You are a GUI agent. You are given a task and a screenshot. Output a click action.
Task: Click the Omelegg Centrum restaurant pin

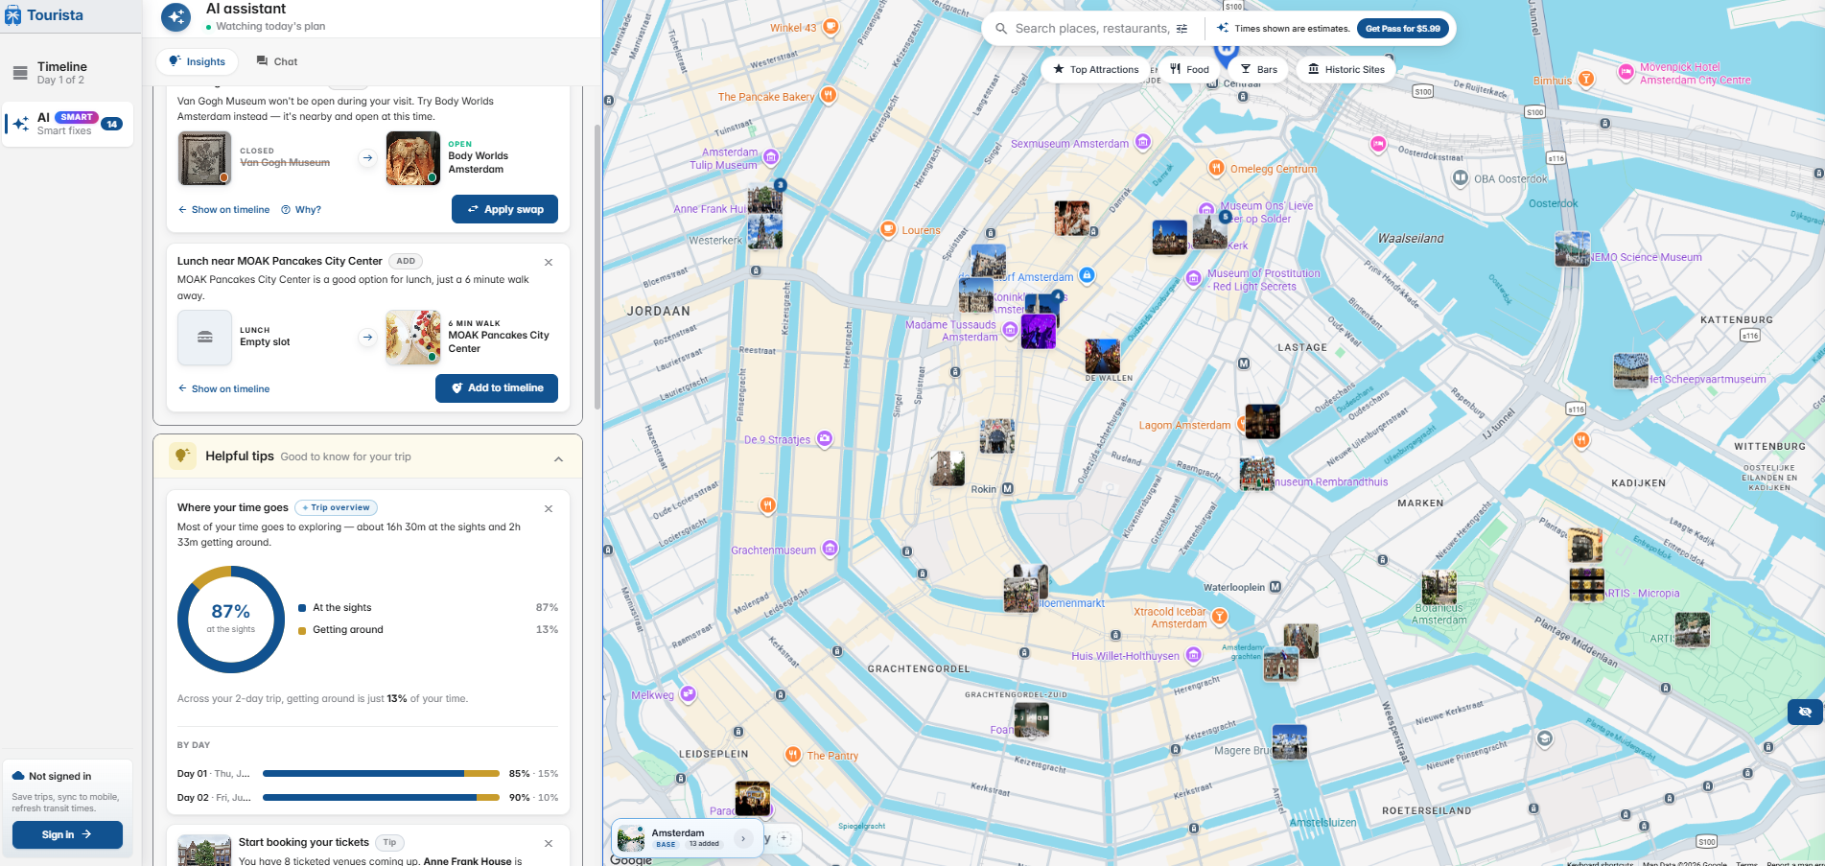pyautogui.click(x=1216, y=168)
